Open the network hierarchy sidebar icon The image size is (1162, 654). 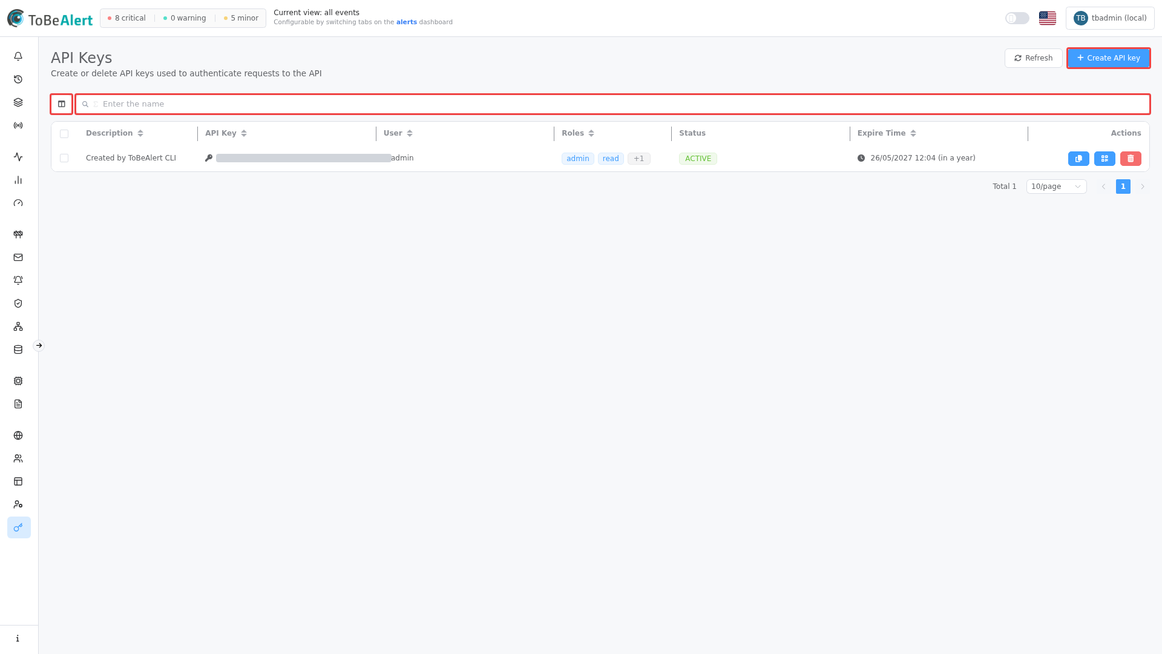pos(18,326)
